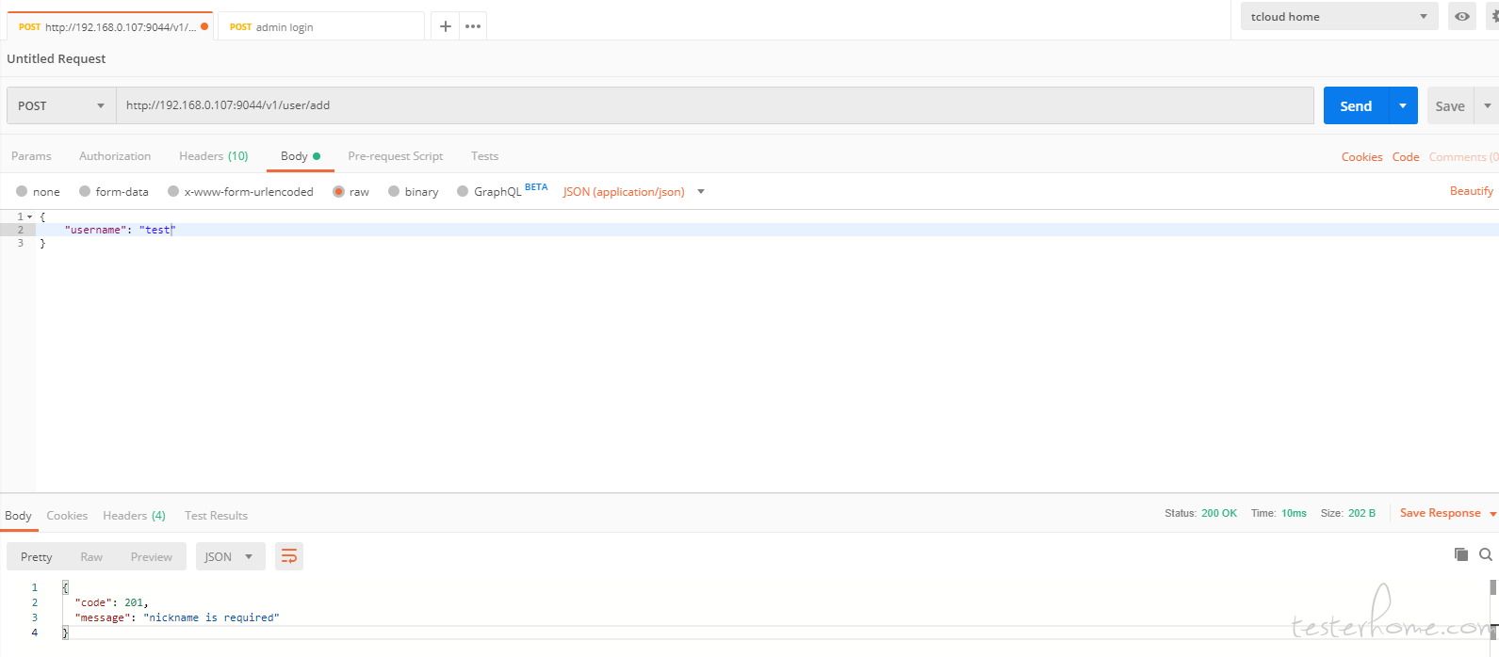Viewport: 1499px width, 657px height.
Task: Click the new tab plus icon
Action: 446,26
